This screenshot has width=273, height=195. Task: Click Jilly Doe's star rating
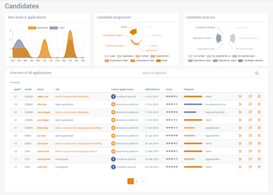pyautogui.click(x=172, y=104)
